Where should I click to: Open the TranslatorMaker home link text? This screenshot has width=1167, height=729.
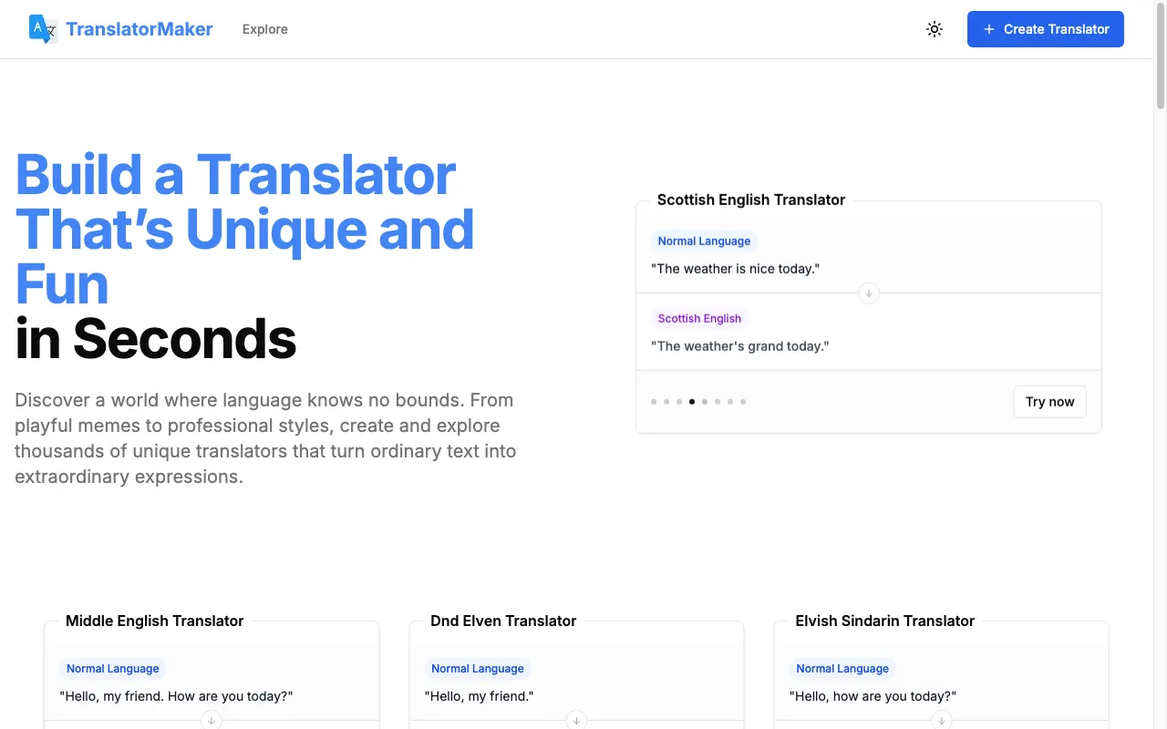pos(139,29)
